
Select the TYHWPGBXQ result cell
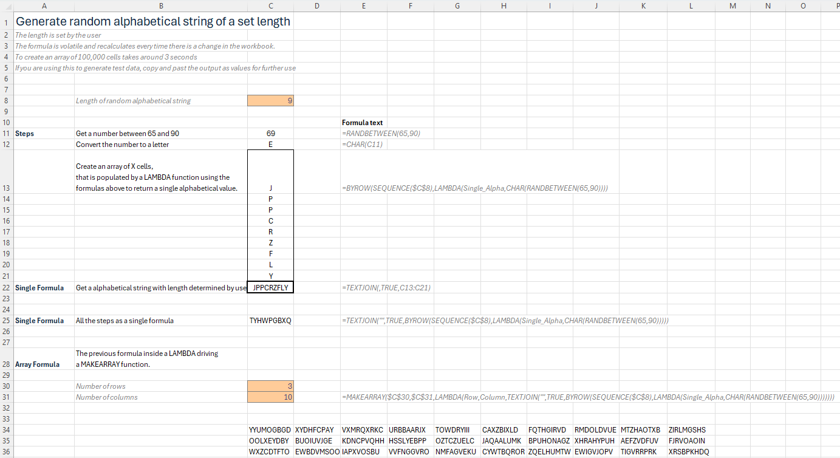click(x=270, y=321)
